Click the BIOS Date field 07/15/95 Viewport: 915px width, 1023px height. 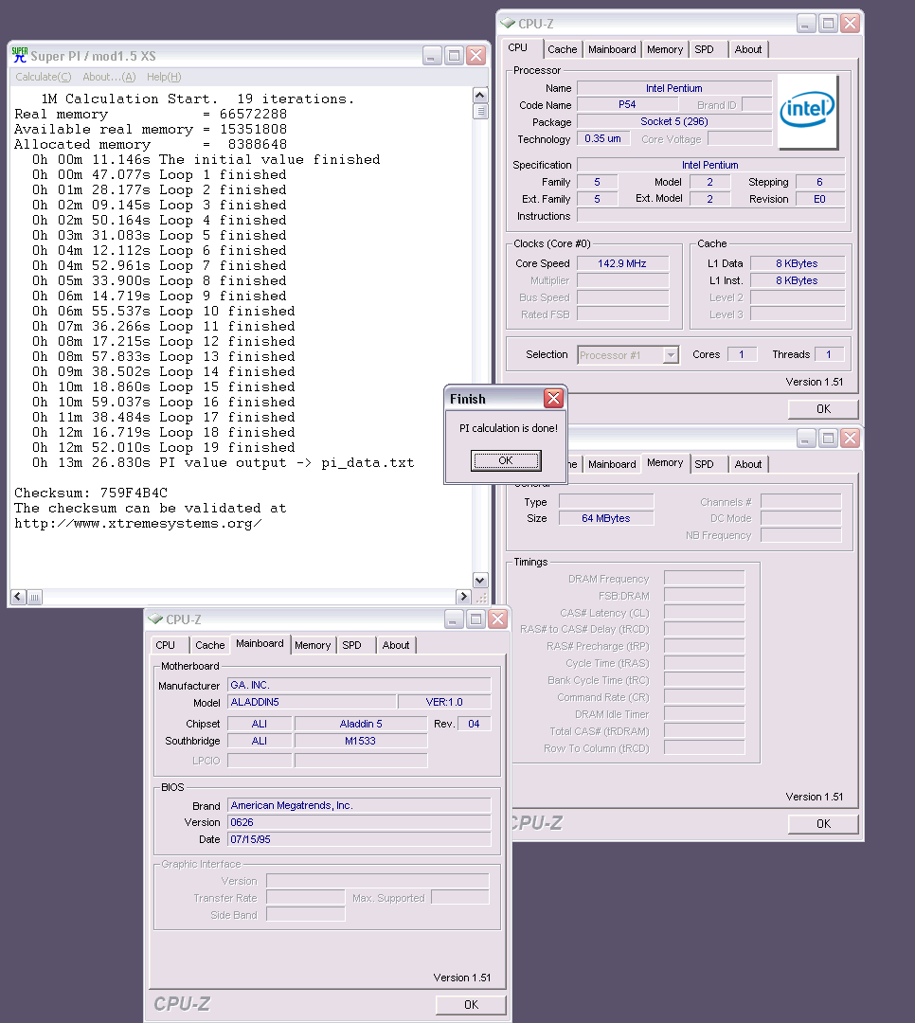coord(359,839)
